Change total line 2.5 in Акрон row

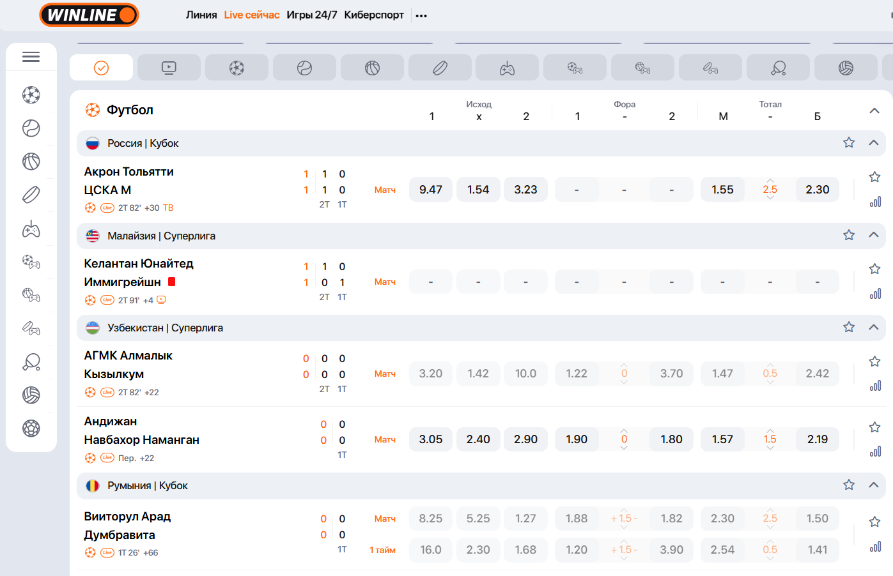(770, 190)
